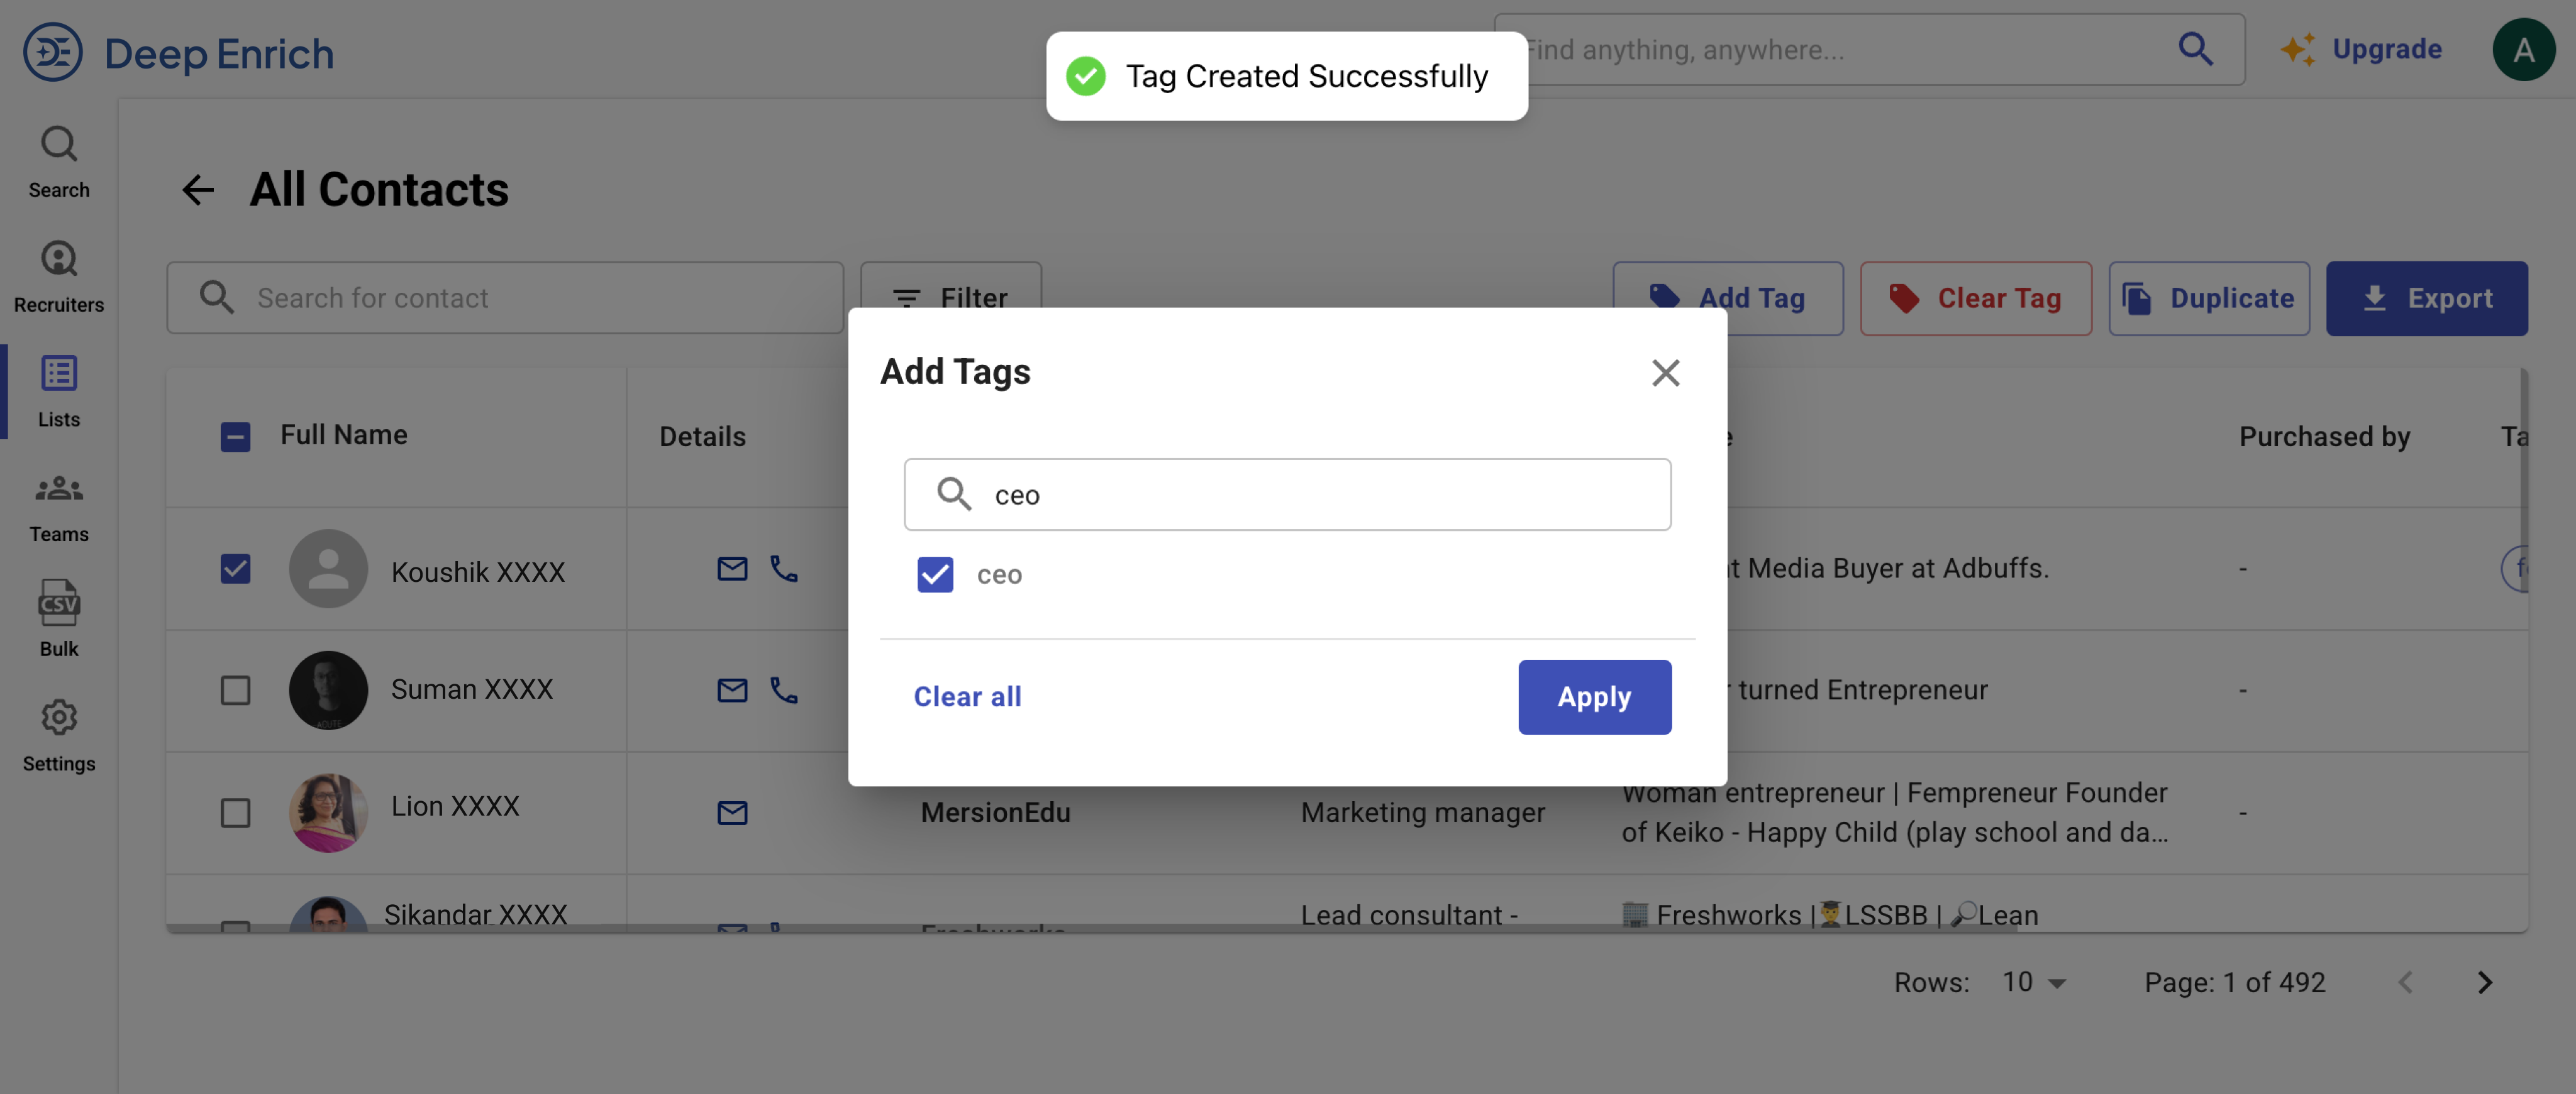Click the Clear all link

tap(966, 696)
